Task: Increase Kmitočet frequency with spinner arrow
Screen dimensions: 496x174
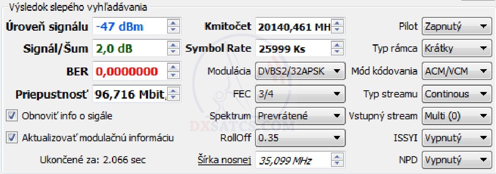Action: tap(338, 23)
